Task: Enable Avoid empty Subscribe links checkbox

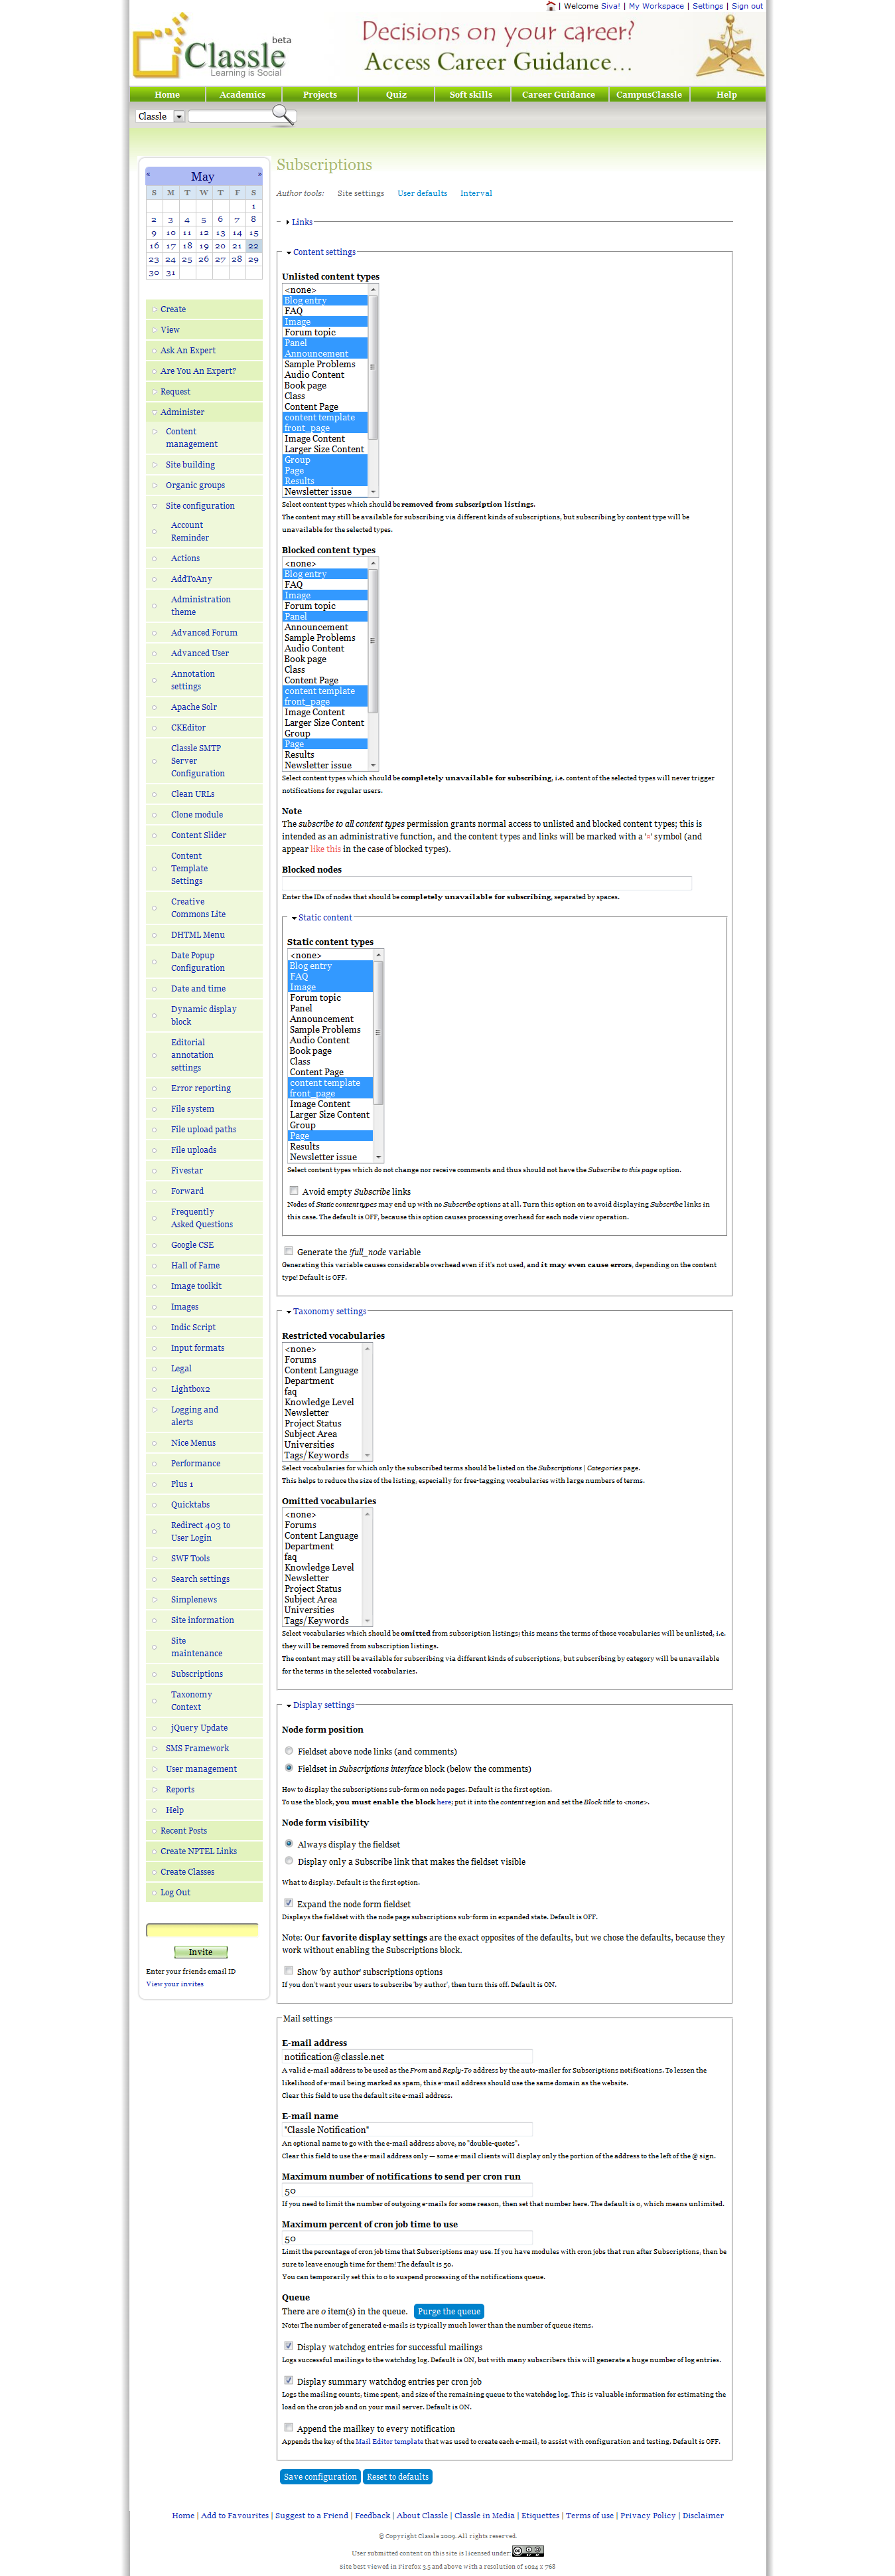Action: [294, 1190]
